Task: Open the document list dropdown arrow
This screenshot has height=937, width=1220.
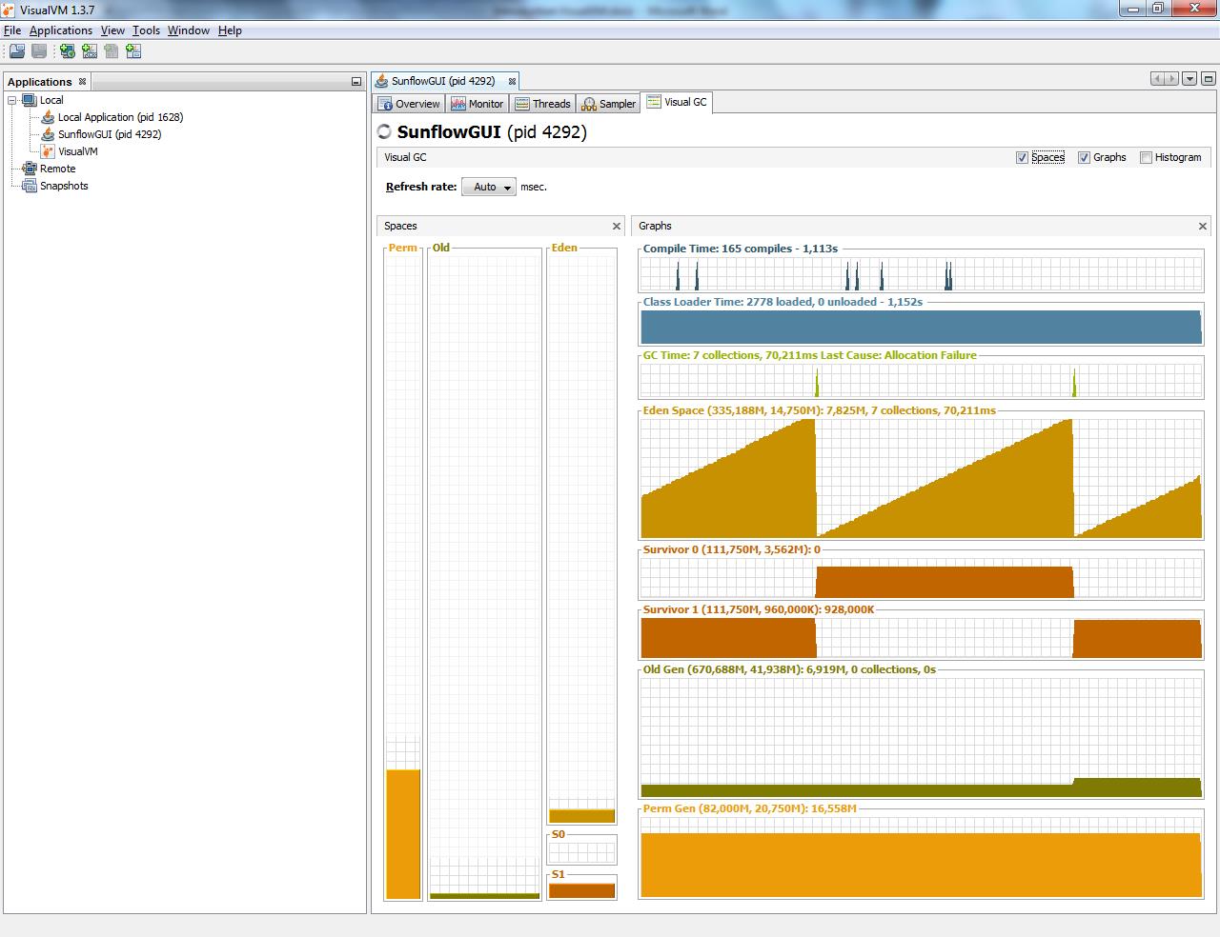Action: tap(1189, 79)
